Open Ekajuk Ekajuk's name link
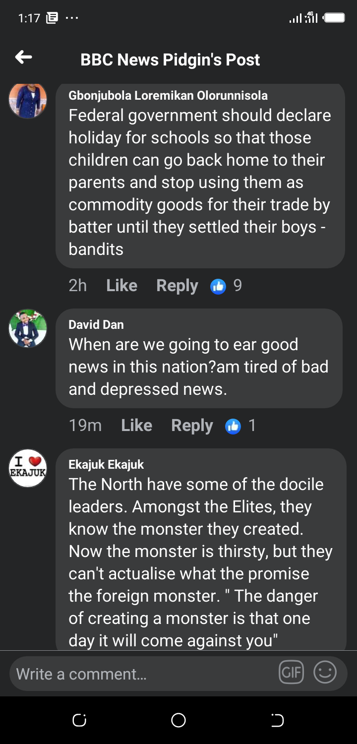Image resolution: width=357 pixels, height=744 pixels. pos(106,465)
